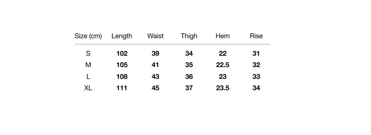The image size is (371, 135).
Task: Select the S size row label
Action: point(88,53)
